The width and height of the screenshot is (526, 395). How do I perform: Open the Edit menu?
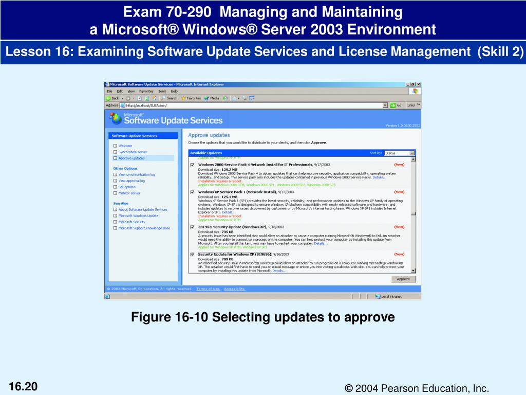(x=120, y=92)
